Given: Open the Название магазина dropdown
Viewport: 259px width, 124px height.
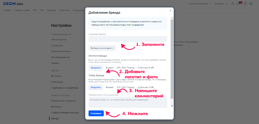Looking at the screenshot, I should tap(199, 4).
